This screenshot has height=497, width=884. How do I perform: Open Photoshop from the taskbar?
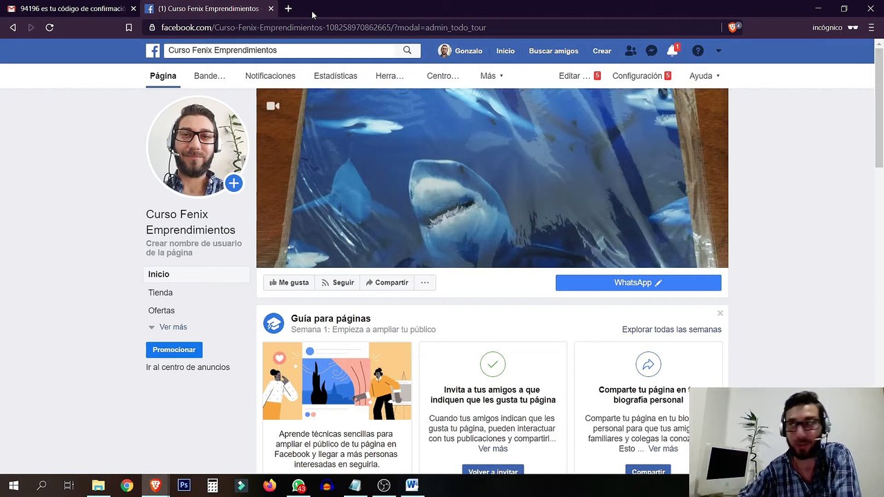click(184, 485)
